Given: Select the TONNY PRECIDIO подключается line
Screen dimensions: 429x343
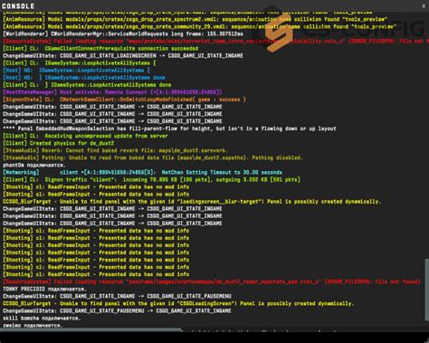Looking at the screenshot, I should pyautogui.click(x=44, y=289).
